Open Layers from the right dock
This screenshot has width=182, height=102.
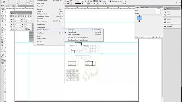[x=172, y=12]
